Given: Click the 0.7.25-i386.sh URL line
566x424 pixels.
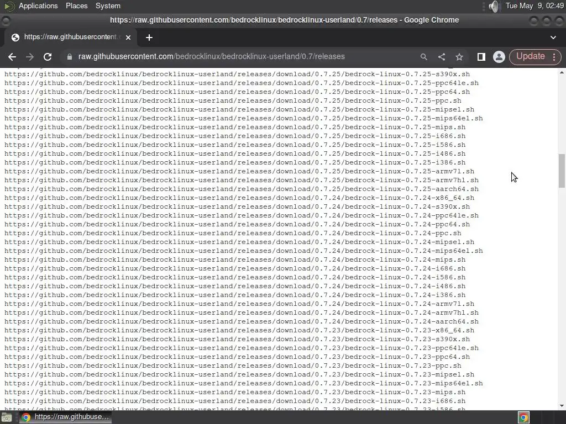Looking at the screenshot, I should coord(235,163).
